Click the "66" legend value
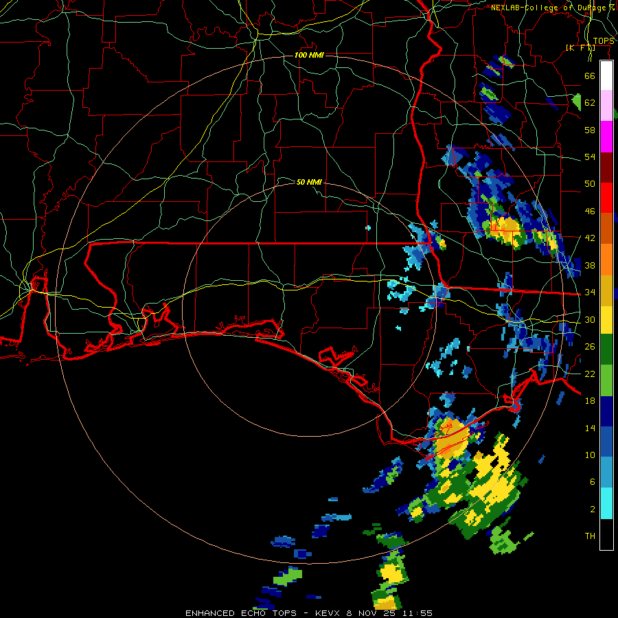Viewport: 618px width, 618px height. point(590,76)
